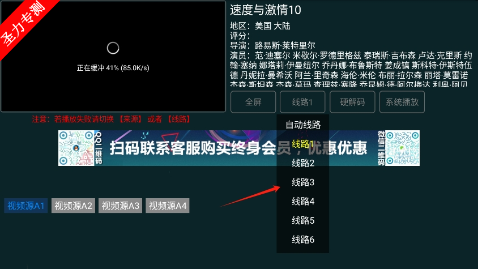Click the 扫码联系客服 membership banner

click(238, 148)
